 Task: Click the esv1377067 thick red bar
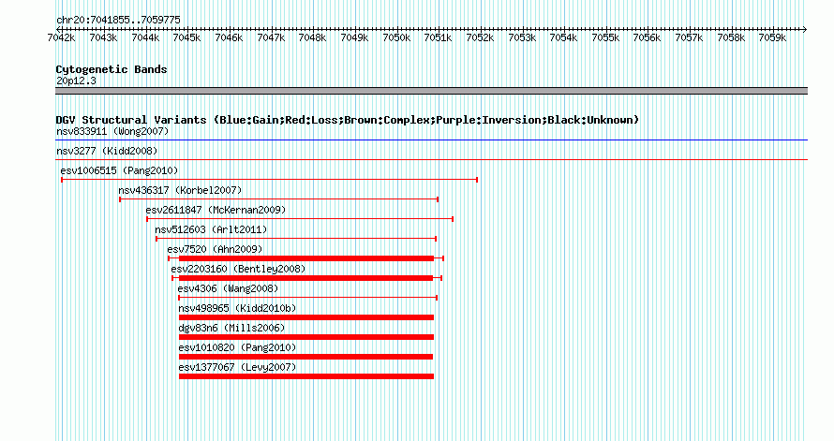[x=306, y=376]
